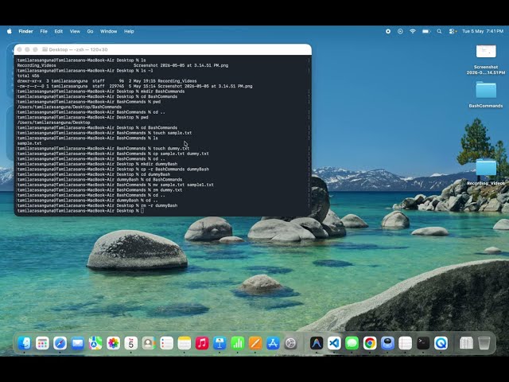Click the Terminal title 'Desktop — -zsh — 120x30'
Screen dimensions: 509x382
78,49
